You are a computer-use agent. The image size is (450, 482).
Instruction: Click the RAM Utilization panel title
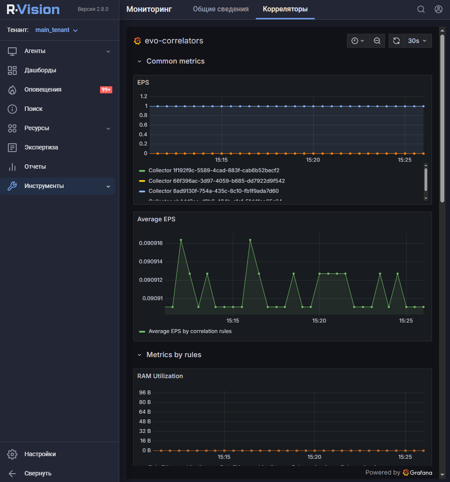(x=160, y=376)
